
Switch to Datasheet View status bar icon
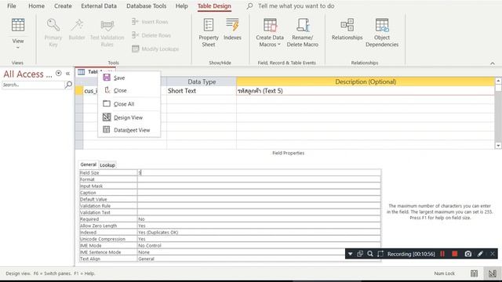(474, 273)
